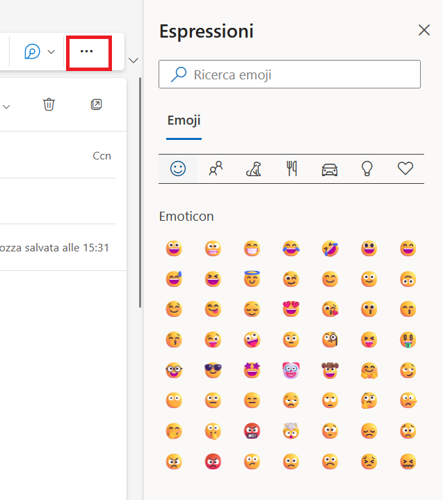Insert the expressionless face emoji
Image resolution: width=443 pixels, height=500 pixels.
[x=252, y=400]
